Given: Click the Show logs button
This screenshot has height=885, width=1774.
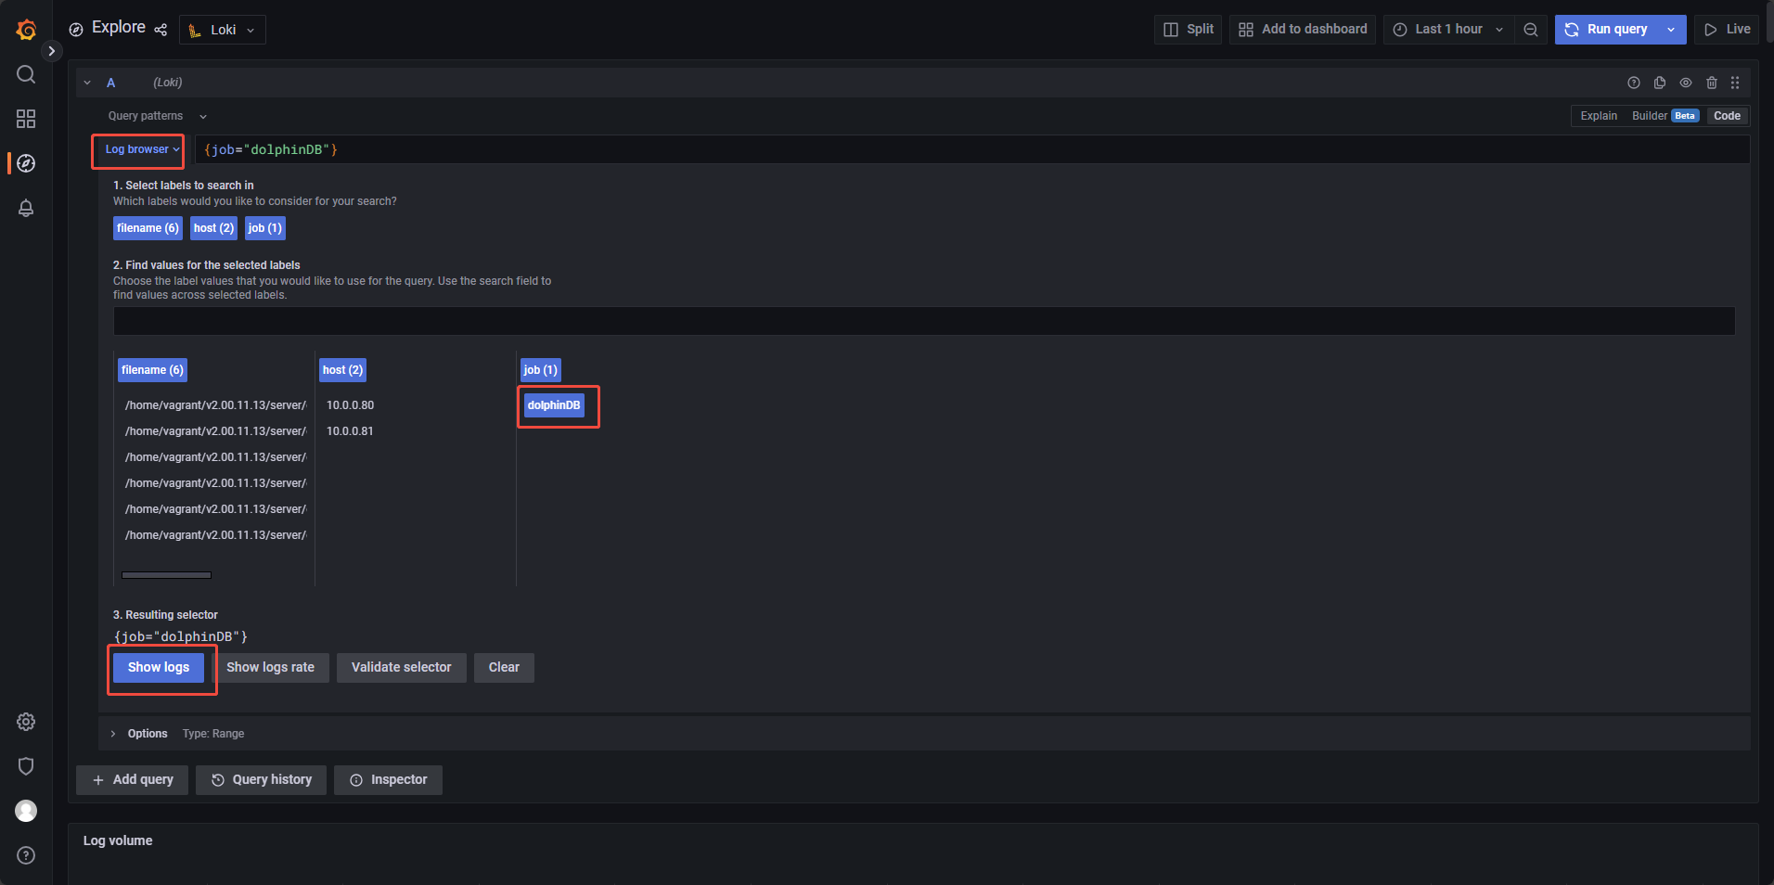Looking at the screenshot, I should (159, 668).
